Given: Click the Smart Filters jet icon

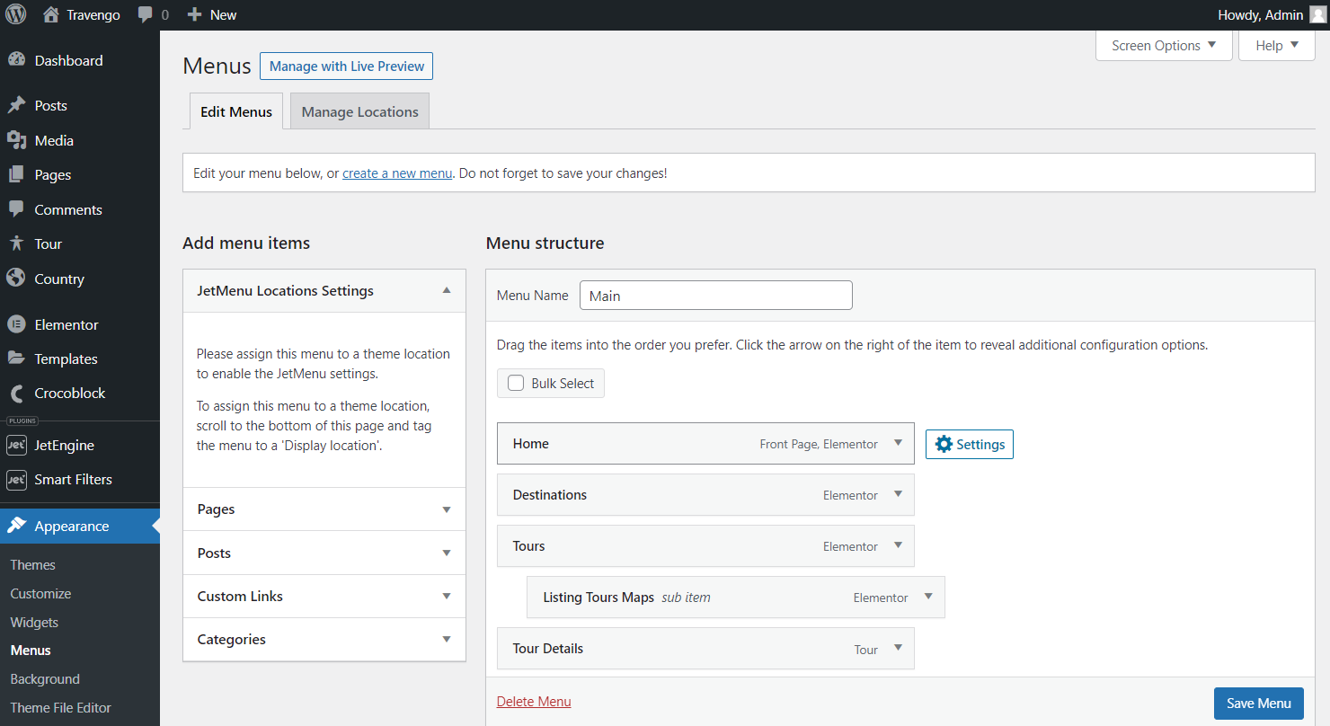Looking at the screenshot, I should [16, 479].
